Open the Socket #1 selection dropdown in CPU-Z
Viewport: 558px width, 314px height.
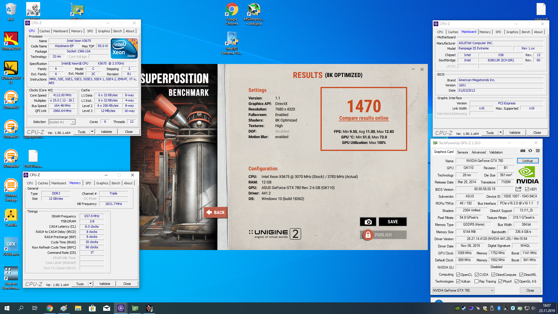pyautogui.click(x=62, y=122)
